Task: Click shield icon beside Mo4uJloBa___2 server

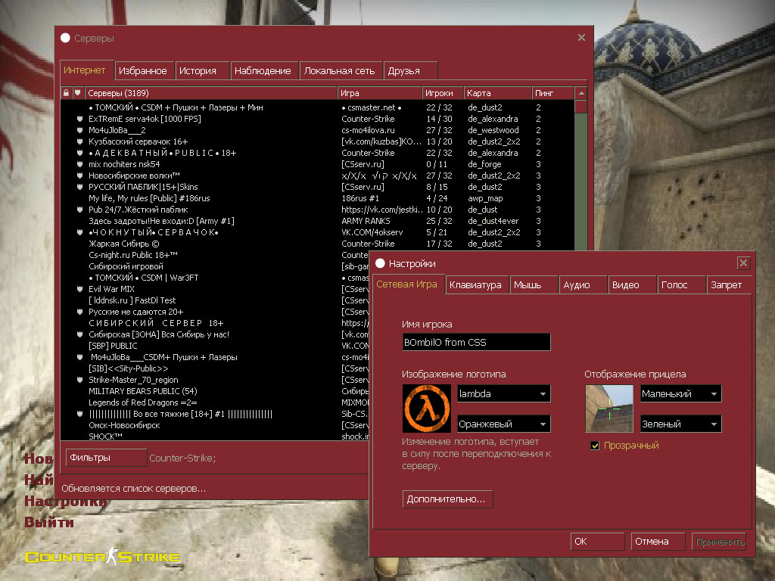Action: tap(79, 130)
